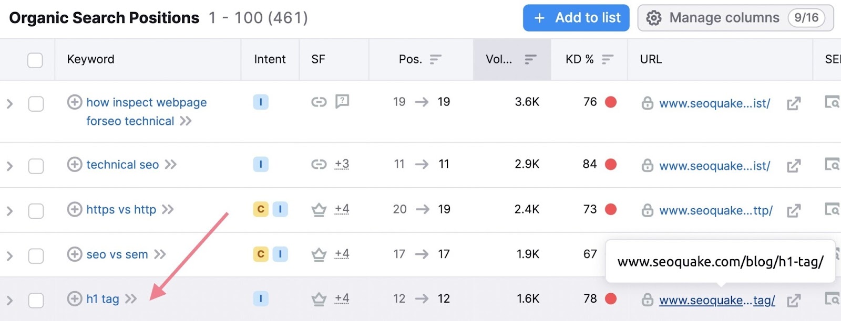841x321 pixels.
Task: Sort the table by the Volume column
Action: (531, 59)
